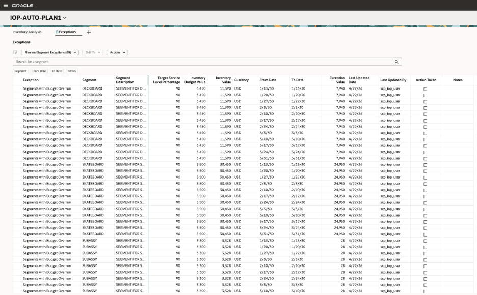
Task: Click the Inventory Value column header
Action: click(x=223, y=80)
